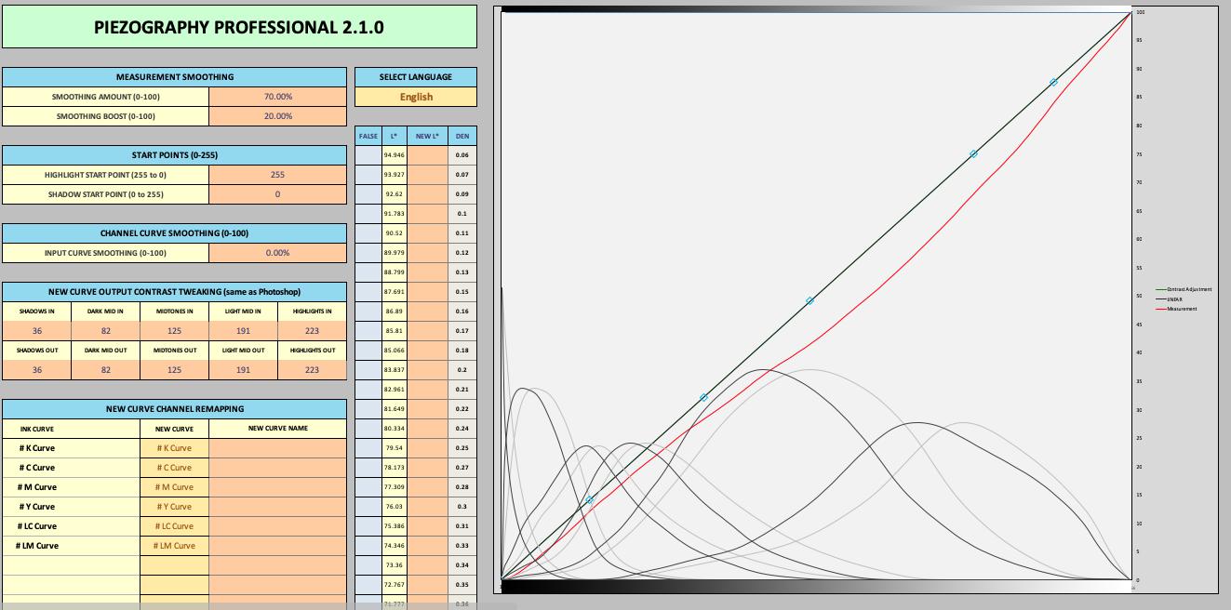Open the New Curve cell for Y Curve
Screen dimensions: 1231x610
175,507
